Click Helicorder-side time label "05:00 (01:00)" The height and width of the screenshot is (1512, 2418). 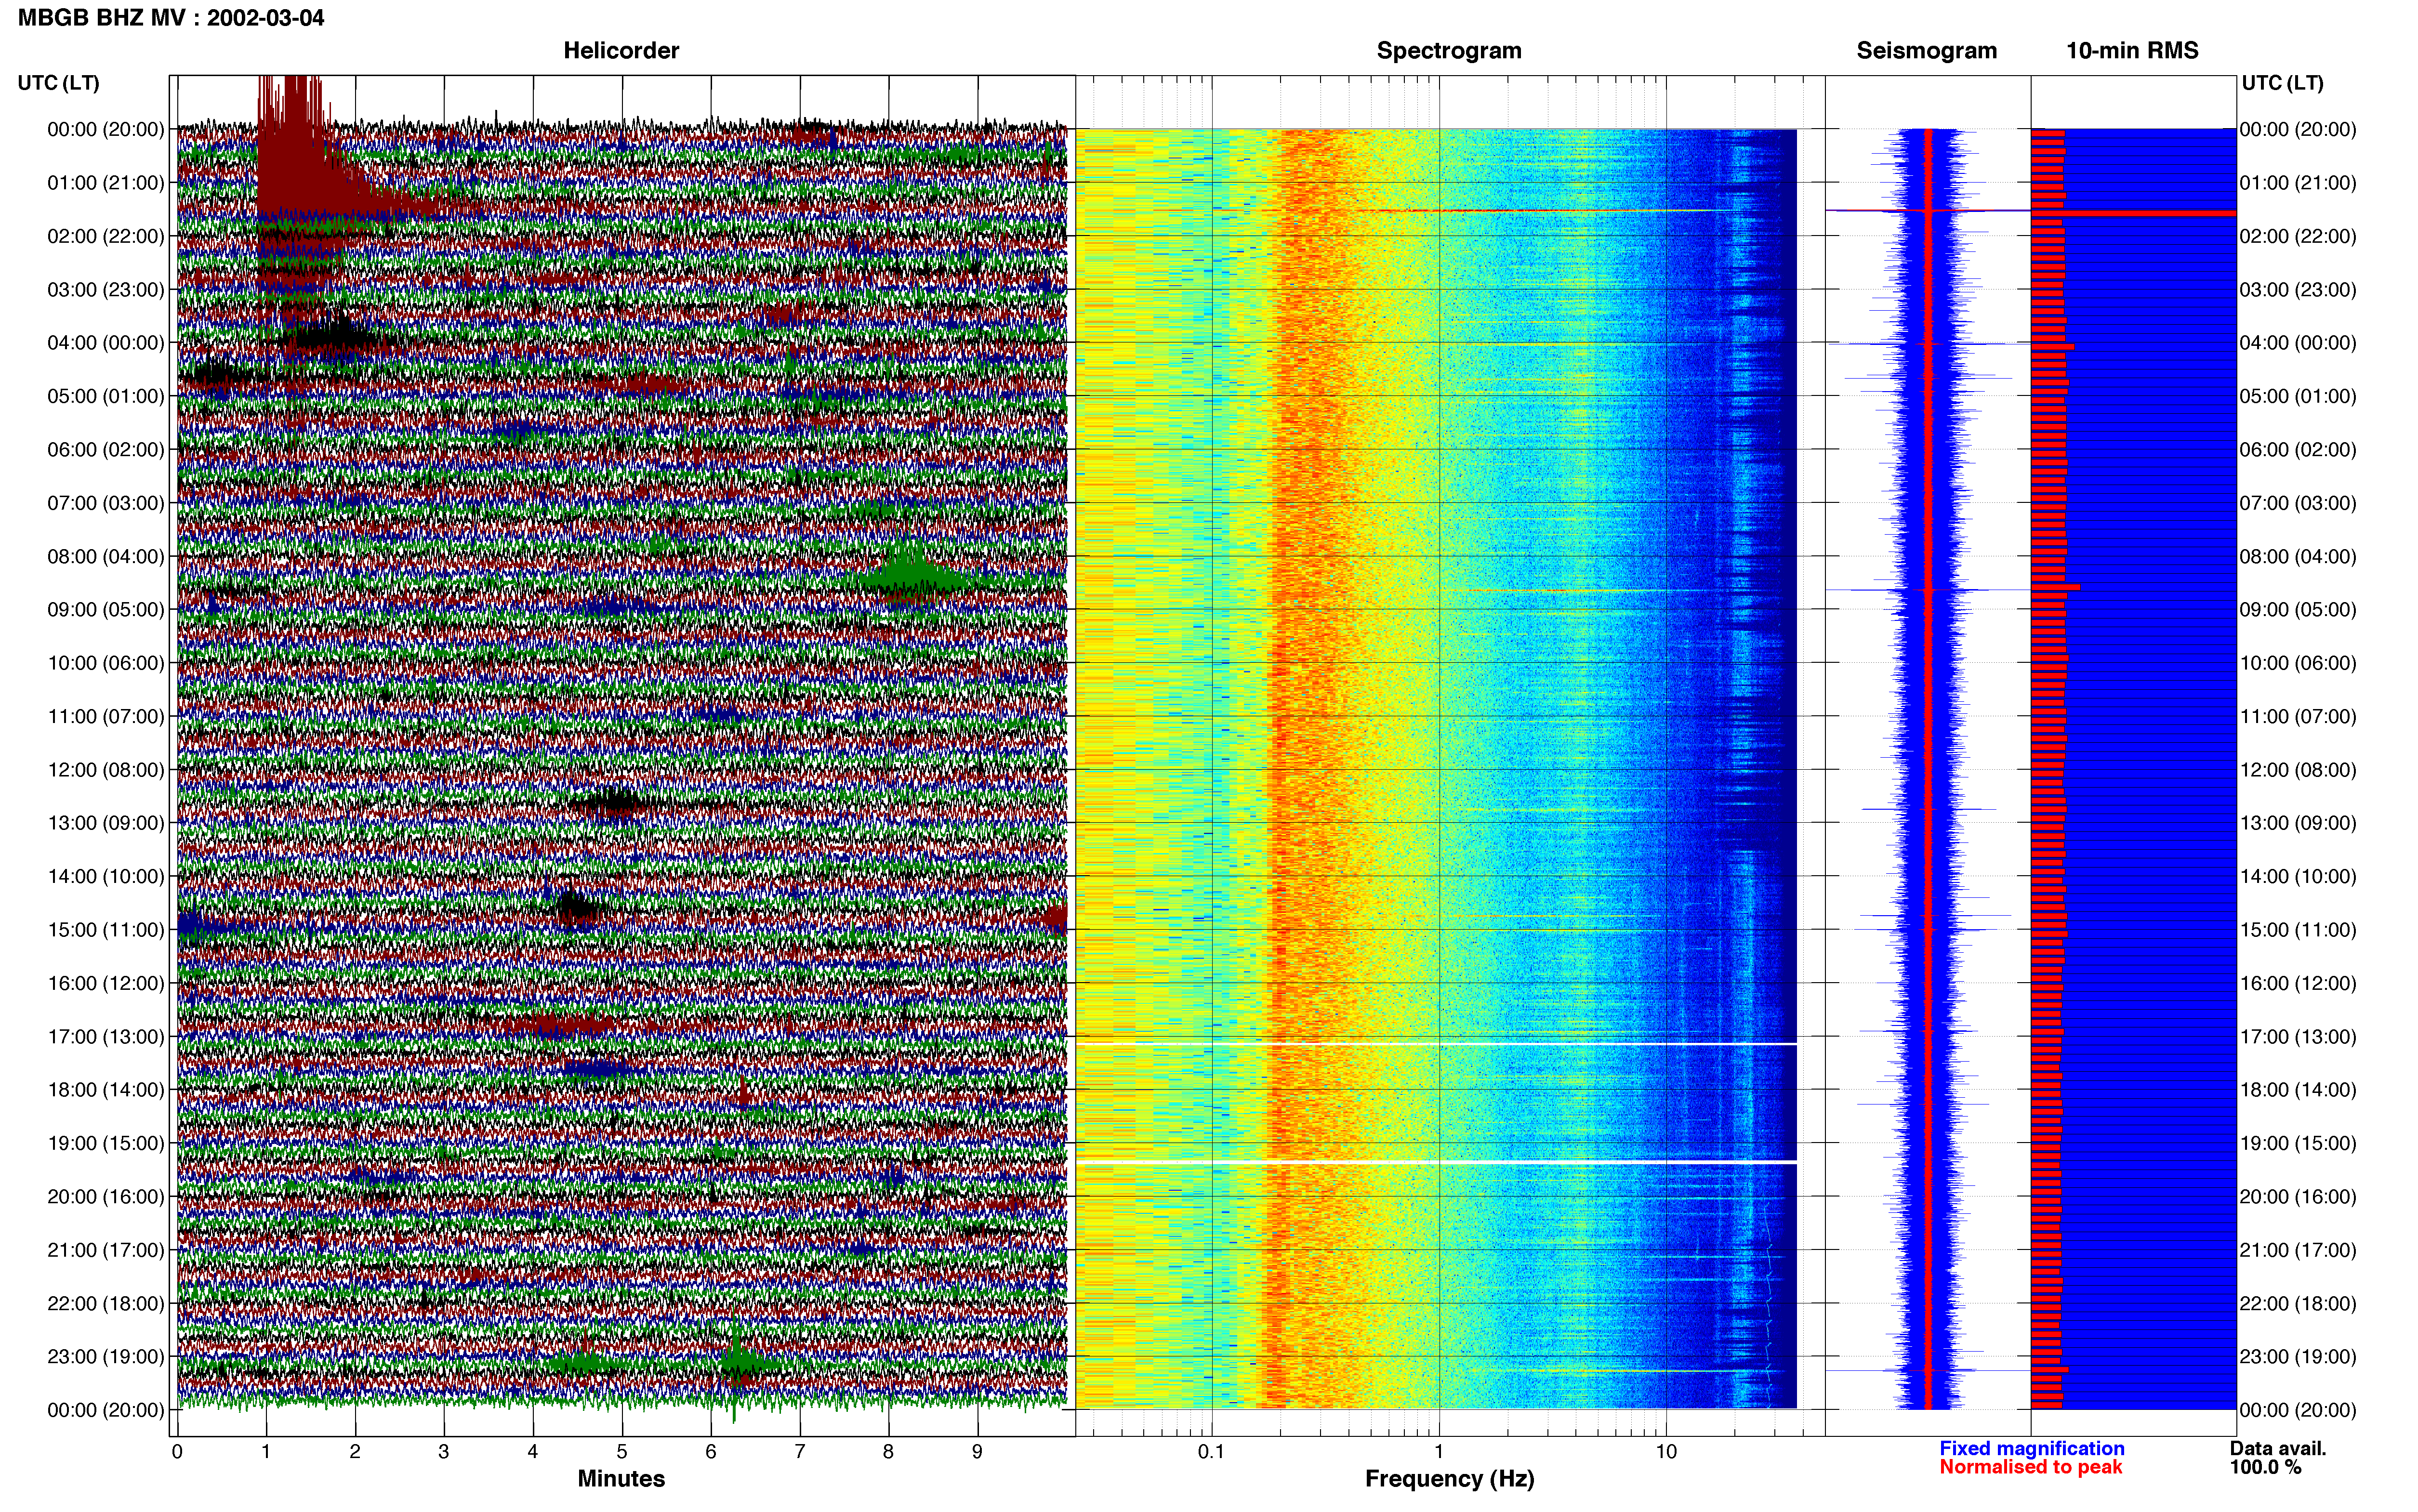(106, 396)
